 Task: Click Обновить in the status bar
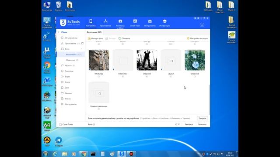tap(202, 124)
